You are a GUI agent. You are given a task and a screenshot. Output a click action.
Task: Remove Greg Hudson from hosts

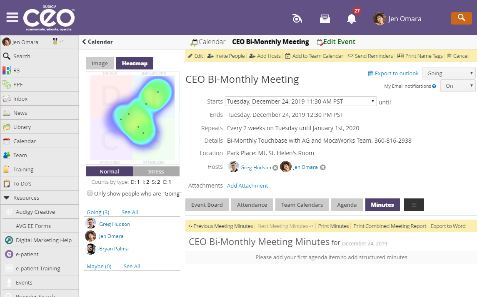(275, 168)
